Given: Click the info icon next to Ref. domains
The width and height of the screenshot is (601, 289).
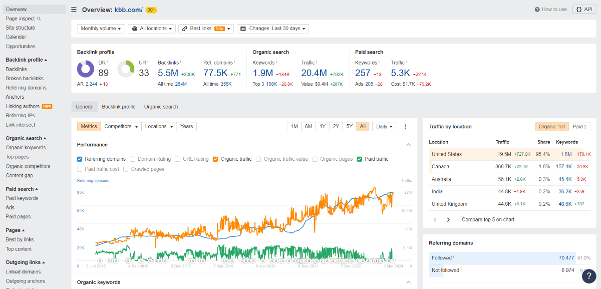Looking at the screenshot, I should [x=234, y=62].
